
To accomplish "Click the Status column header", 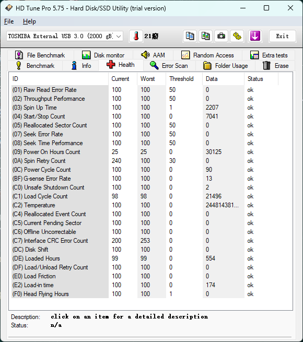I will (x=261, y=79).
